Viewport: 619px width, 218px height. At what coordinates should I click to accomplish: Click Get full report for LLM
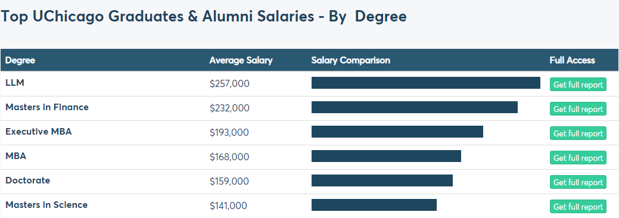pyautogui.click(x=578, y=84)
